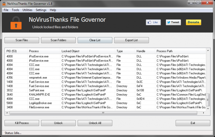Click horizontal scrollbar right arrow
Viewport: 215px width, 137px height.
click(x=203, y=113)
